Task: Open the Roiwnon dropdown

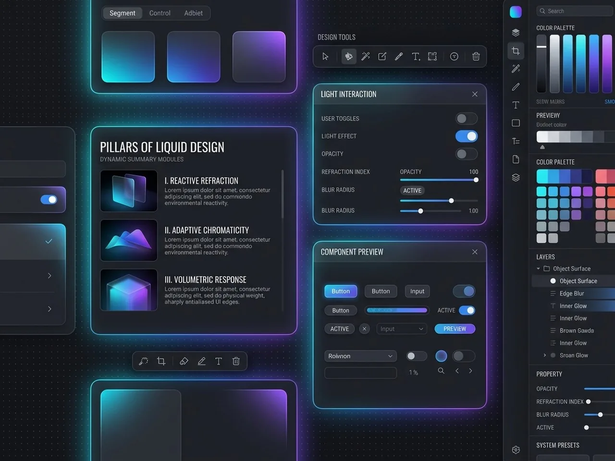Action: coord(360,356)
